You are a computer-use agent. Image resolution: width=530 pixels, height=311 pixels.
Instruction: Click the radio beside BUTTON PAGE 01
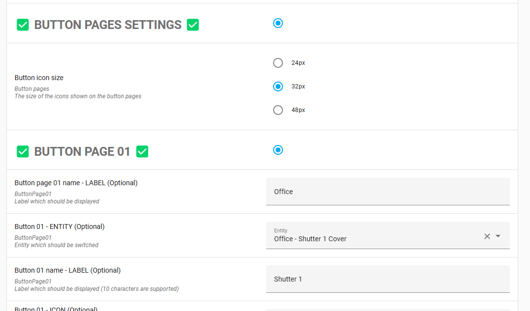(x=278, y=150)
